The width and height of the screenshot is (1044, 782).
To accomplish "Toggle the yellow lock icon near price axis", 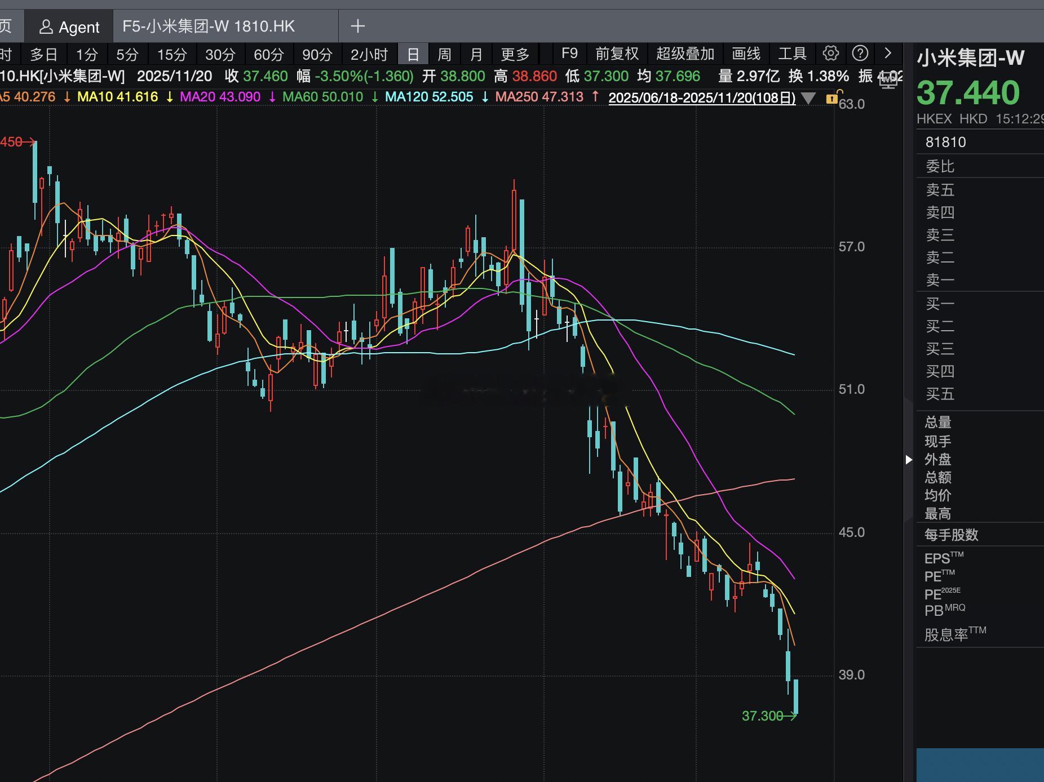I will pyautogui.click(x=832, y=99).
